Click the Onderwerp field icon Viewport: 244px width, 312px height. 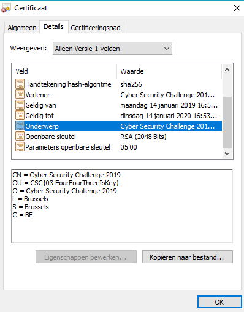20,126
